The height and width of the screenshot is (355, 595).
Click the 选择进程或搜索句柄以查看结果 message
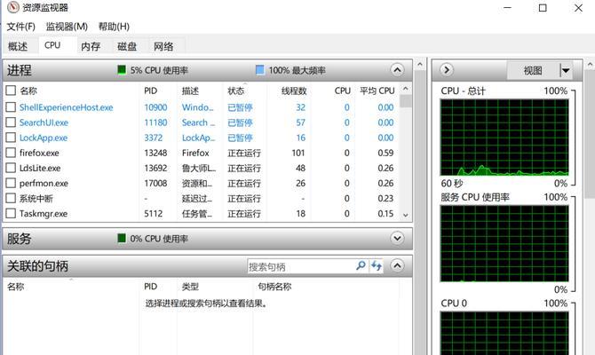pos(206,304)
